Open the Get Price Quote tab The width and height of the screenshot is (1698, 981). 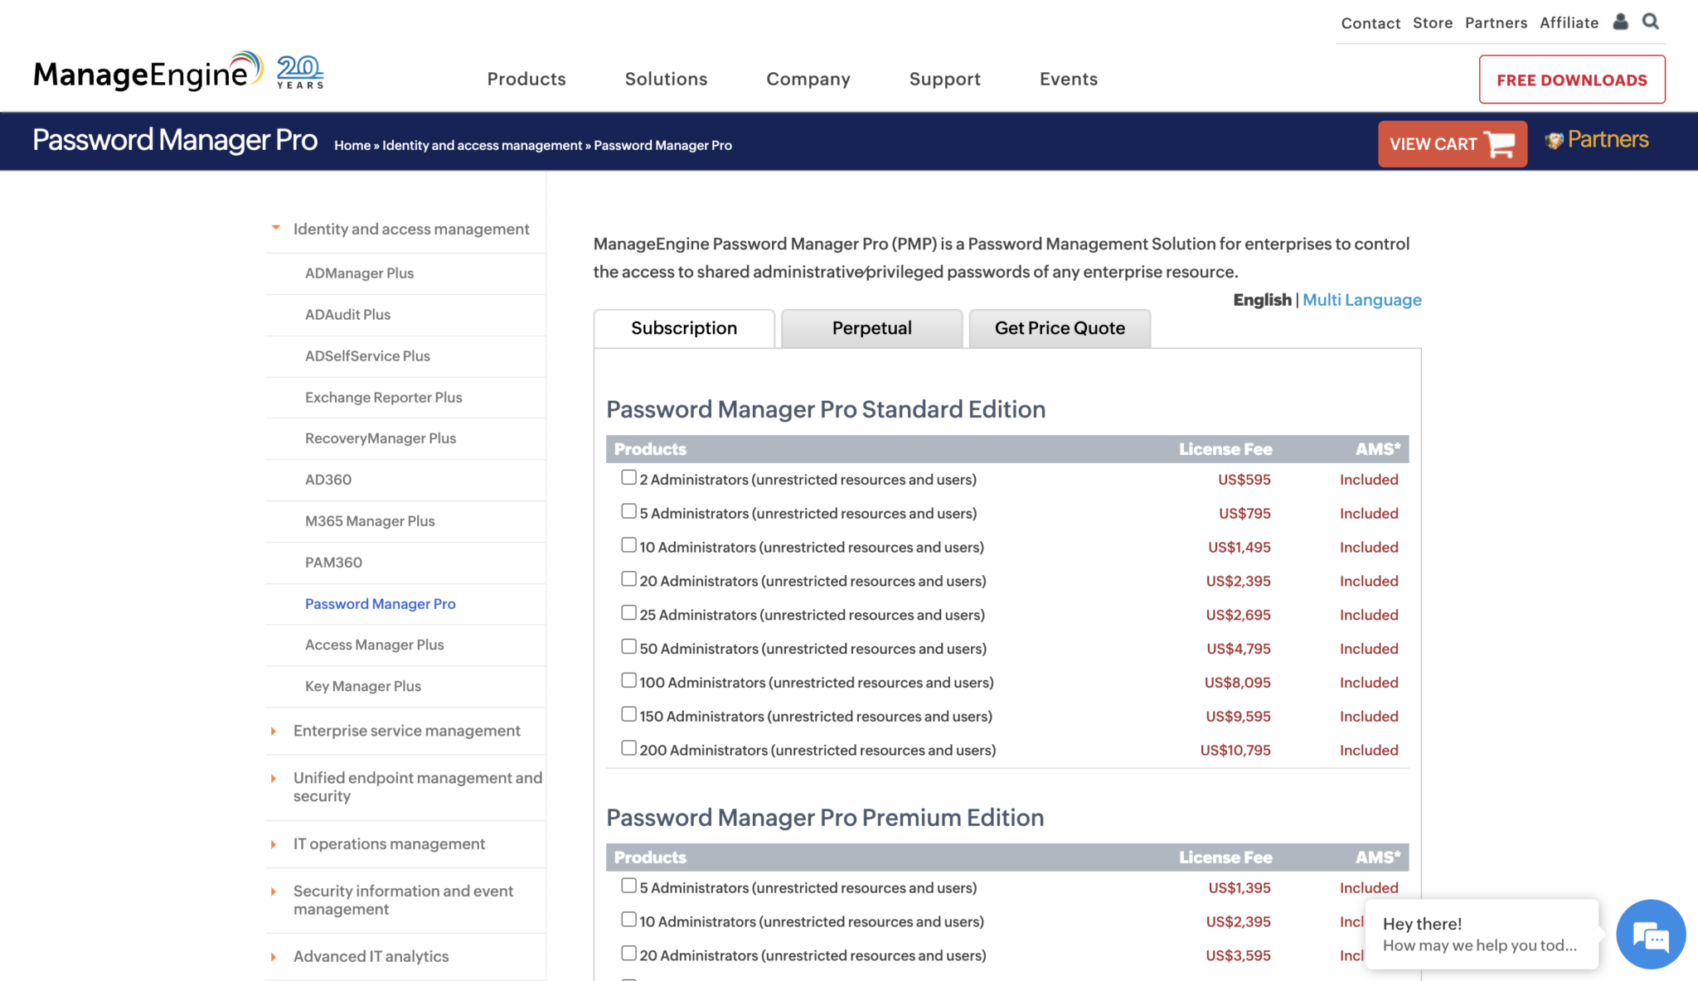[x=1059, y=328]
